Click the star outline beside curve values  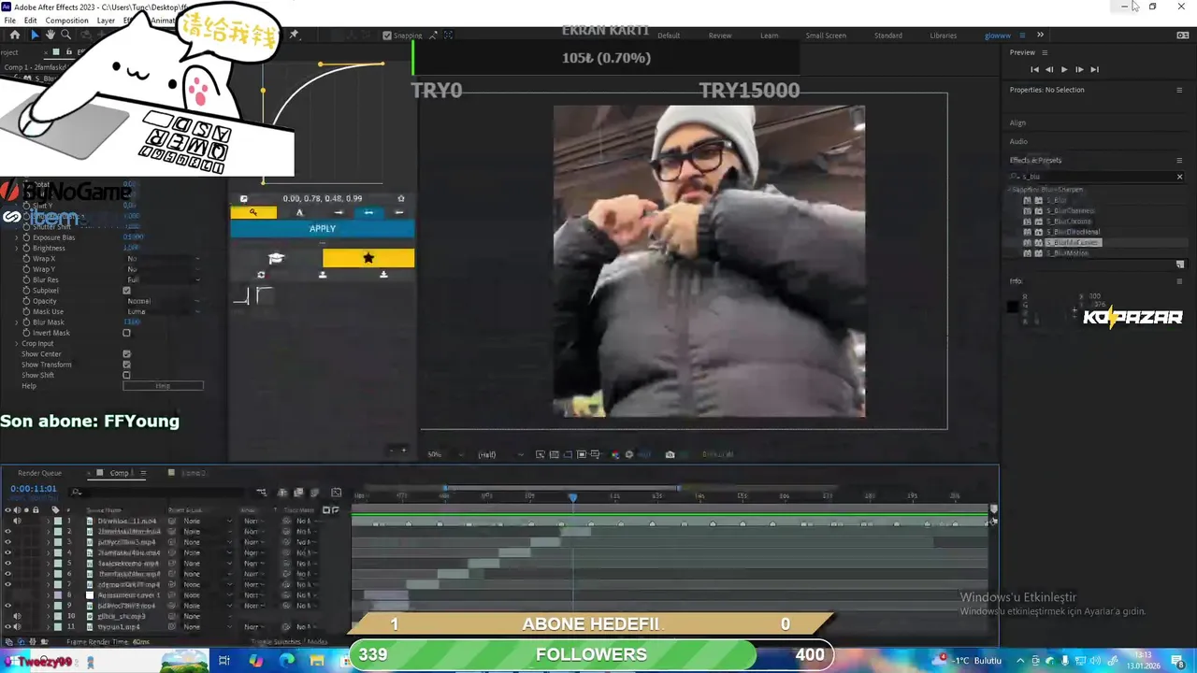point(401,198)
